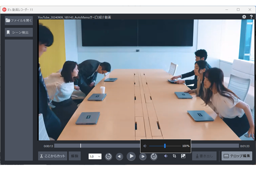Play the video
Screen dimensions: 256x171
pyautogui.click(x=131, y=156)
